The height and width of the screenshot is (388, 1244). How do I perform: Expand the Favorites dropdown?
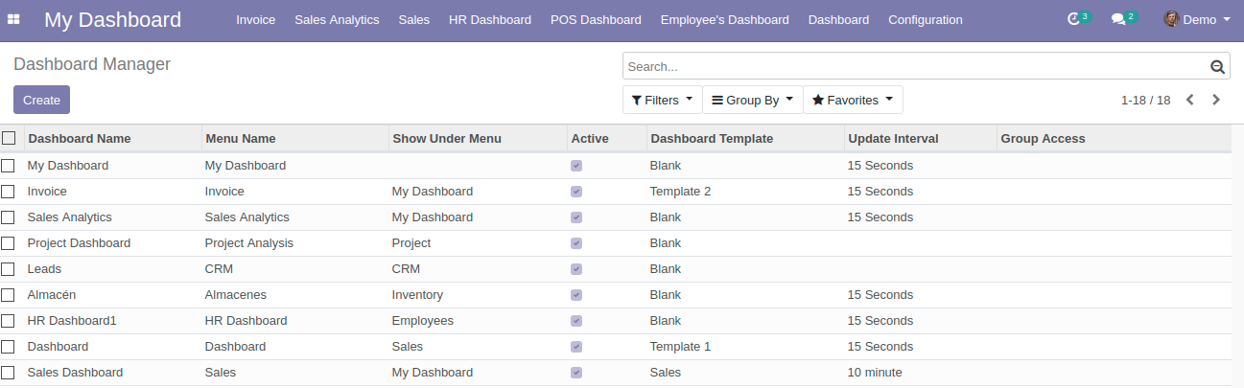click(x=852, y=100)
